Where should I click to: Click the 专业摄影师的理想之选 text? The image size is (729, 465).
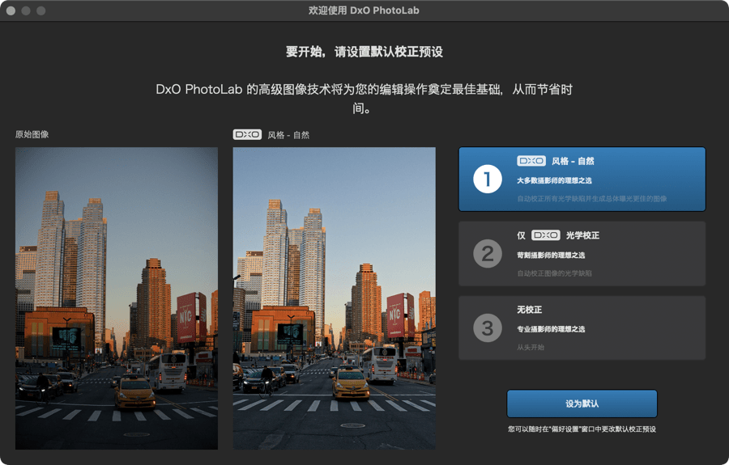point(551,329)
